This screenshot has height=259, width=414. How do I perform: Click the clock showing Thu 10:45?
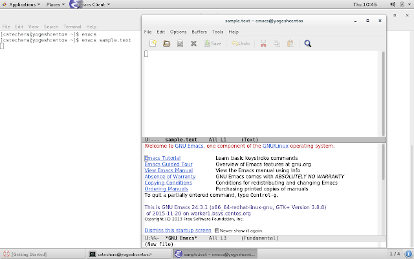coord(365,5)
